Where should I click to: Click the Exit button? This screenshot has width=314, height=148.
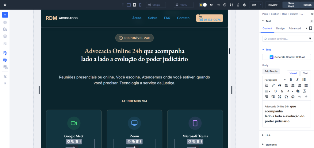click(x=254, y=5)
